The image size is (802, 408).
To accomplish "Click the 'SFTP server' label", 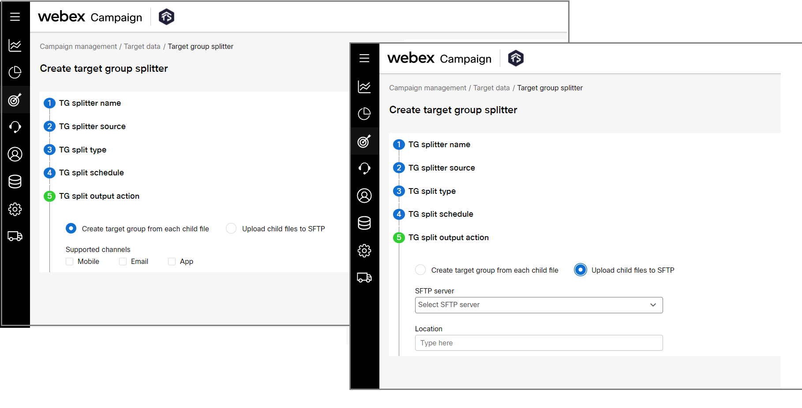I will point(435,291).
